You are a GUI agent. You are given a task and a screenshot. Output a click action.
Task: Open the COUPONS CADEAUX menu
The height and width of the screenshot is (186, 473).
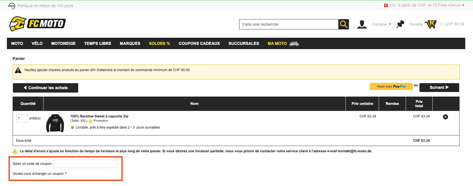pos(199,43)
